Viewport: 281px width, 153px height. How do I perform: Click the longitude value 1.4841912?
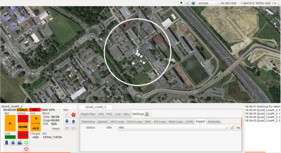pos(247,3)
